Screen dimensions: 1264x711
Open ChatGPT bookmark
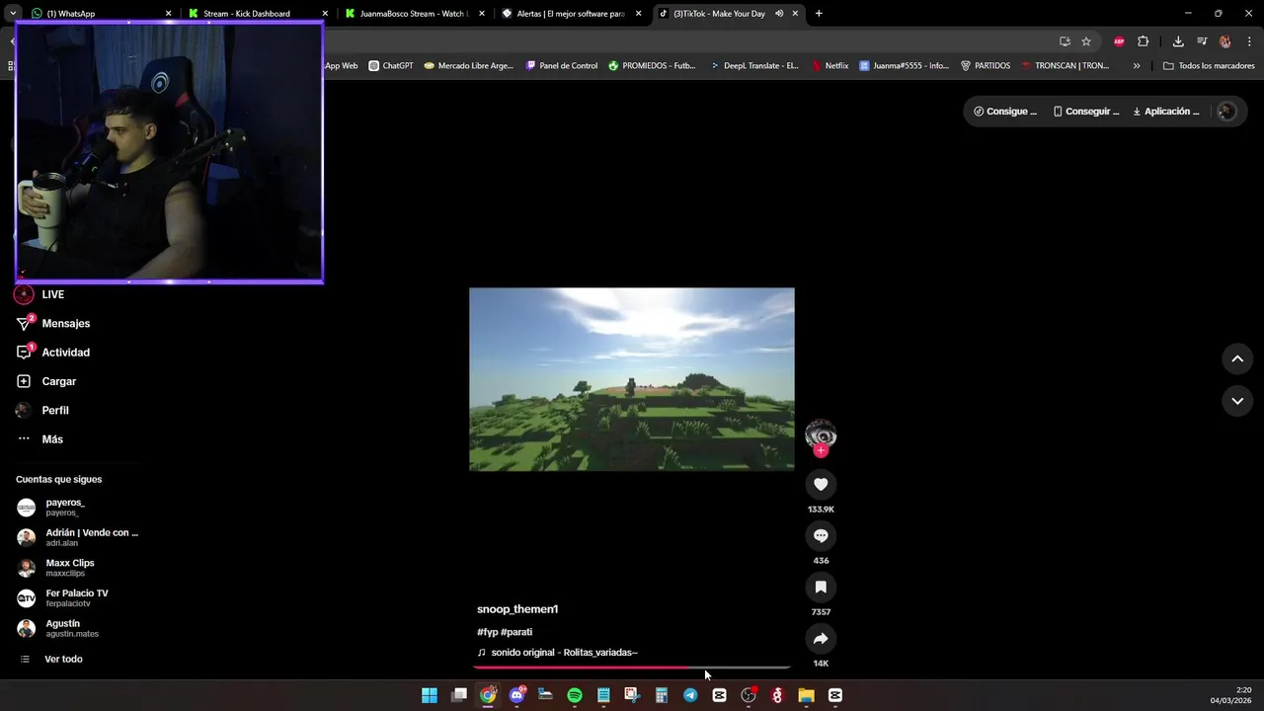tap(391, 66)
